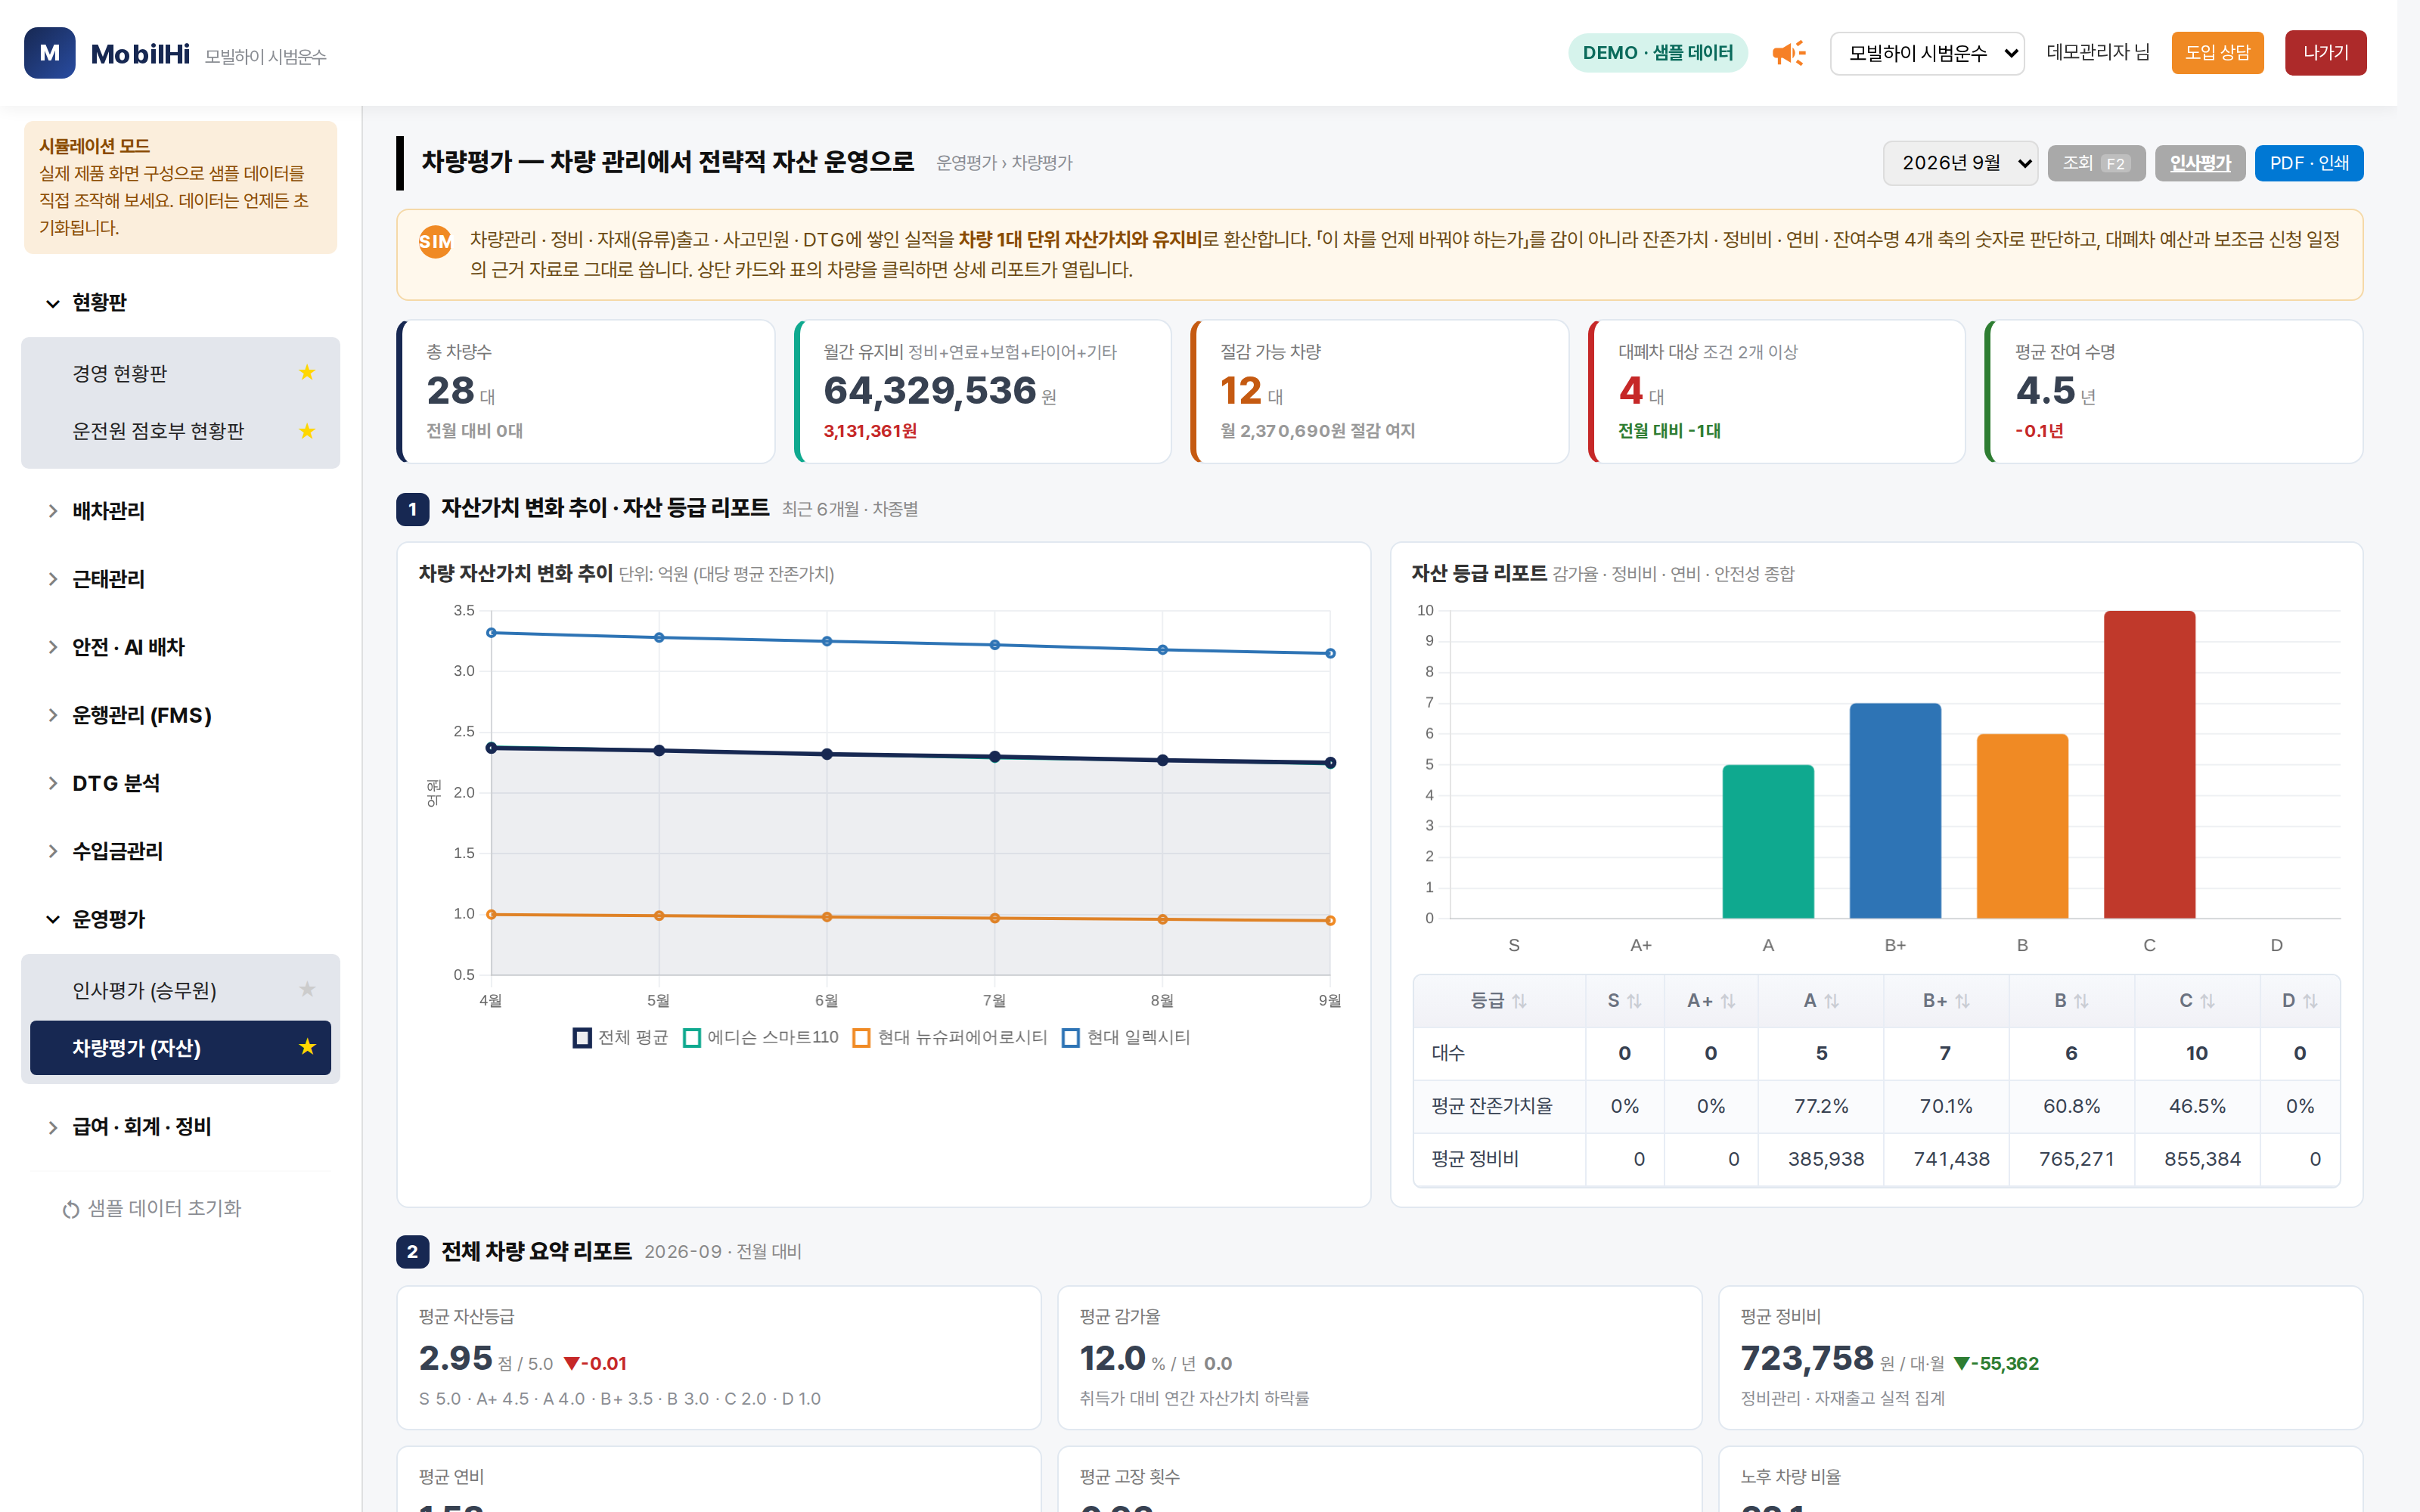Viewport: 2420px width, 1512px height.
Task: Toggle favorite star for 경영 현황판
Action: (x=307, y=373)
